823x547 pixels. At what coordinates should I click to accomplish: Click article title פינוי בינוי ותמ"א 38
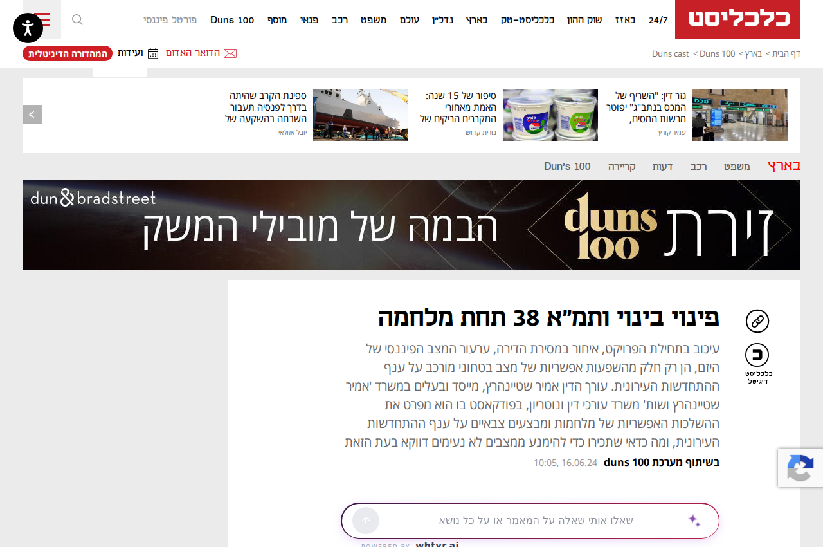548,317
